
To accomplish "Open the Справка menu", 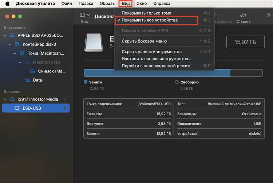I will coord(162,4).
